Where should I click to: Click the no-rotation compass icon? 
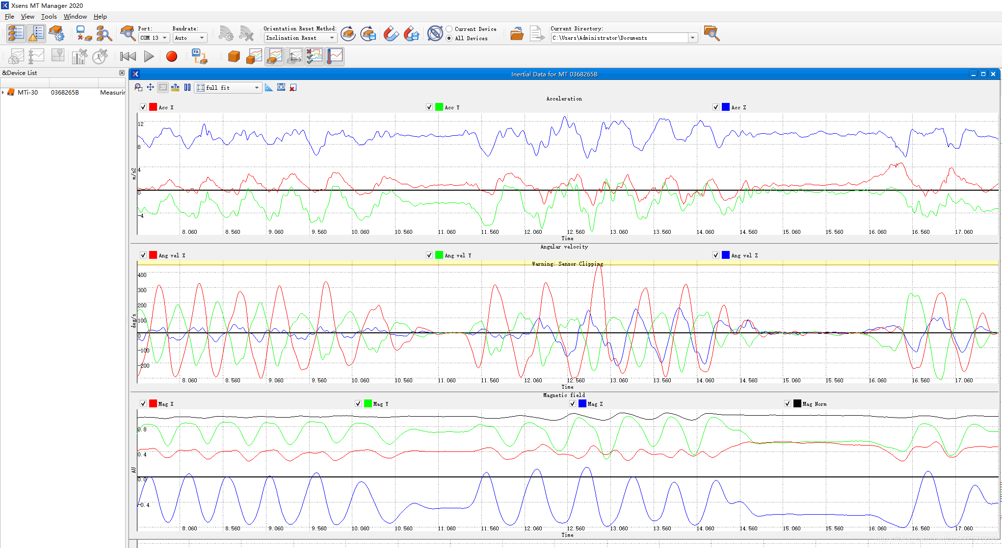[x=435, y=33]
